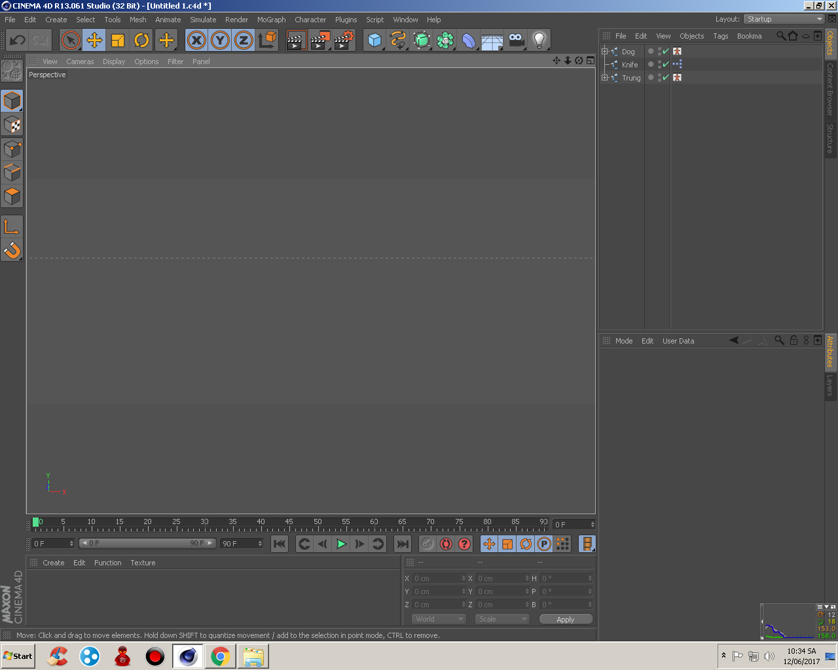Toggle X-axis lock
This screenshot has height=670, width=838.
coord(196,40)
